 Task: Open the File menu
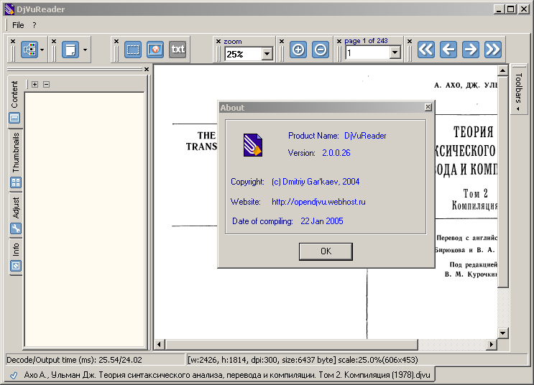click(18, 25)
